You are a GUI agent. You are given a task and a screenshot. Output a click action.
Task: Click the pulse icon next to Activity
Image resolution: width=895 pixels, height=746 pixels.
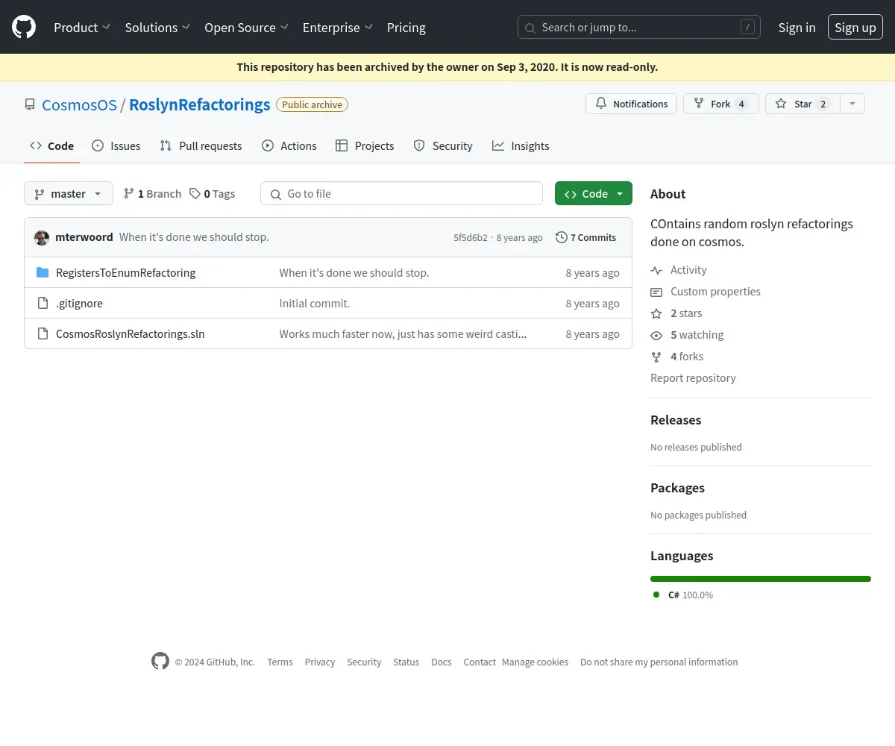[x=656, y=270]
